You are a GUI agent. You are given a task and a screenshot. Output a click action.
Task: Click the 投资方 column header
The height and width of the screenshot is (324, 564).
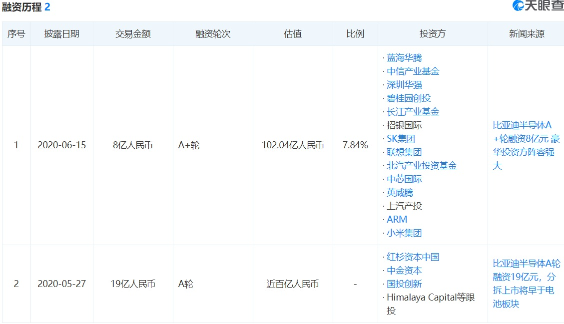coord(433,34)
